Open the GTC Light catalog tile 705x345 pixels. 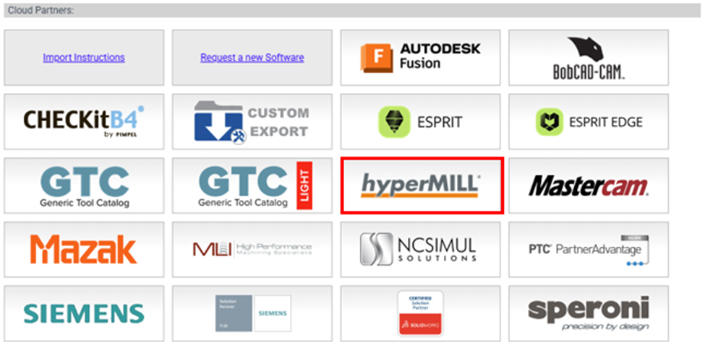click(252, 185)
